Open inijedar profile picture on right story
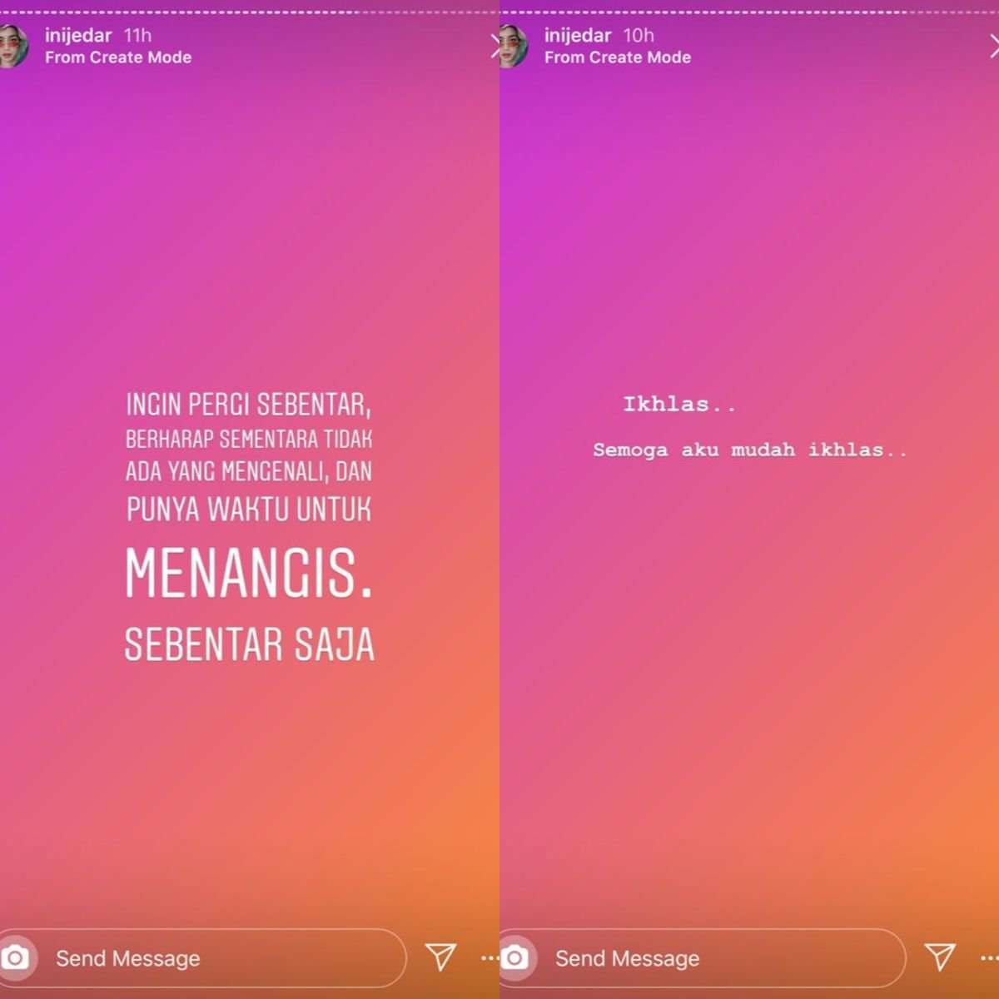999x999 pixels. tap(513, 46)
